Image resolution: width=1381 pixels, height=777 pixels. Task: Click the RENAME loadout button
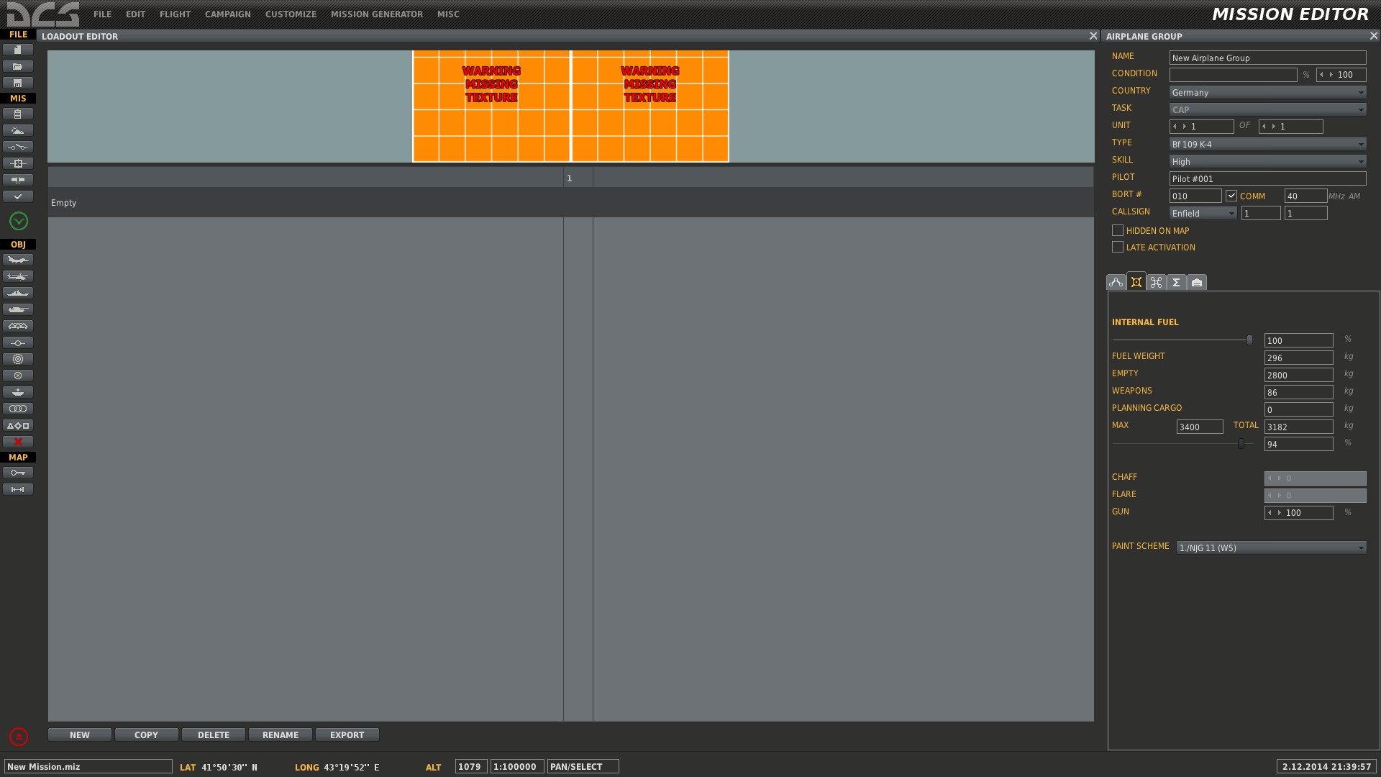click(x=281, y=735)
